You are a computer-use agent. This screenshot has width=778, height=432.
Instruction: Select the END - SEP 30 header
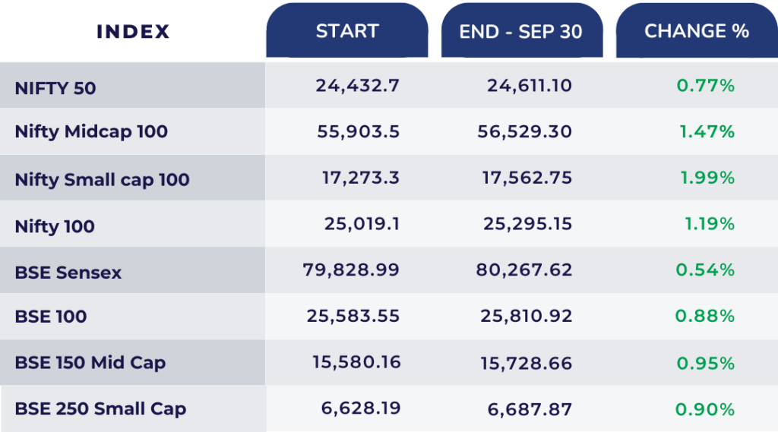(520, 32)
